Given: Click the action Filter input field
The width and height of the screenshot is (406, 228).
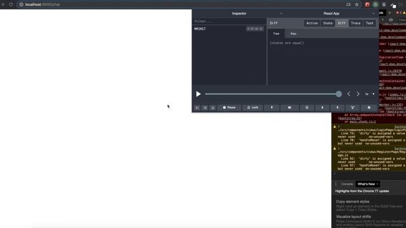Looking at the screenshot, I should point(229,22).
